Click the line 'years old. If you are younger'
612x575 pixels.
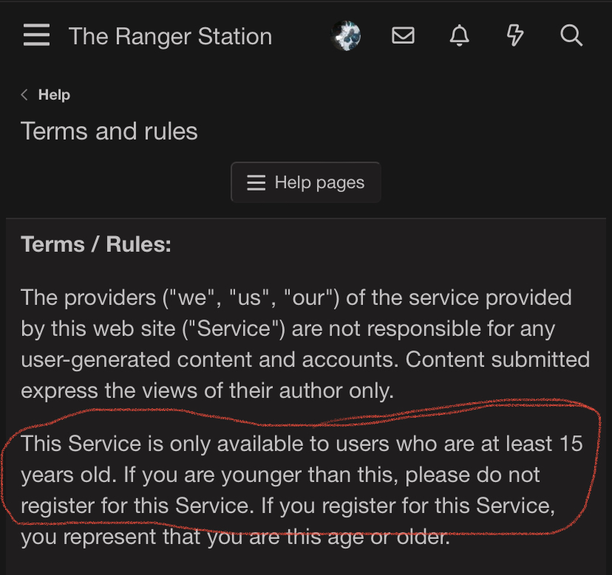click(281, 475)
